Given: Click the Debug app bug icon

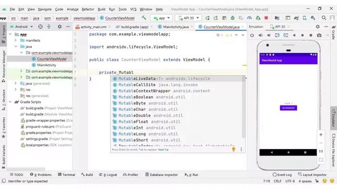Looking at the screenshot, I should pyautogui.click(x=232, y=18).
